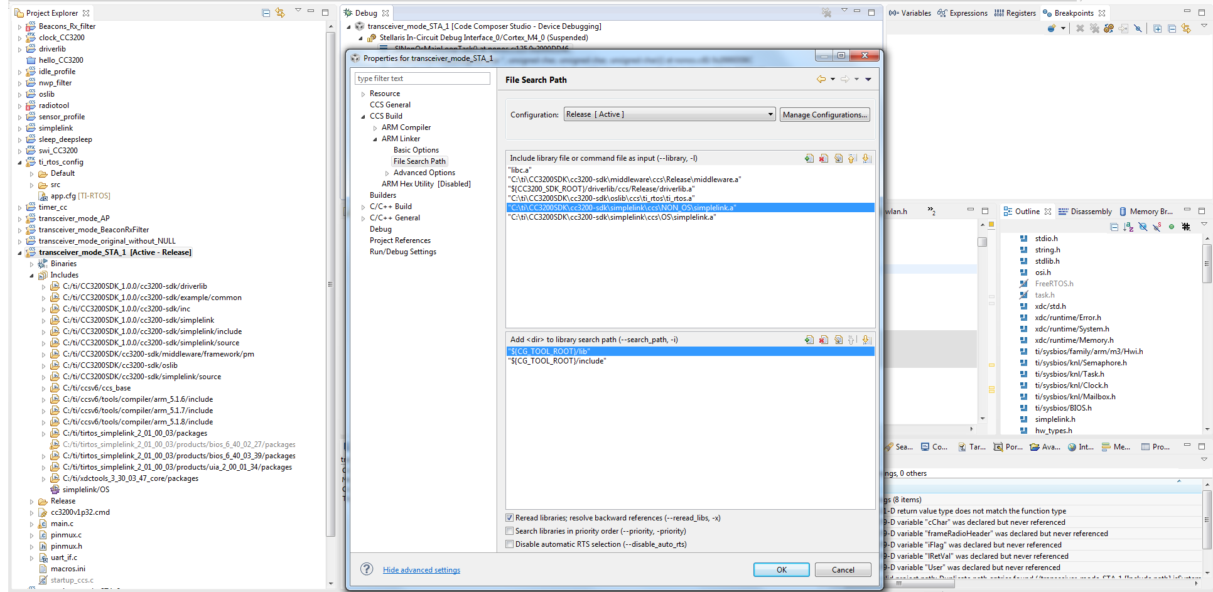Open Debug category in properties tree
This screenshot has height=592, width=1213.
pos(380,229)
